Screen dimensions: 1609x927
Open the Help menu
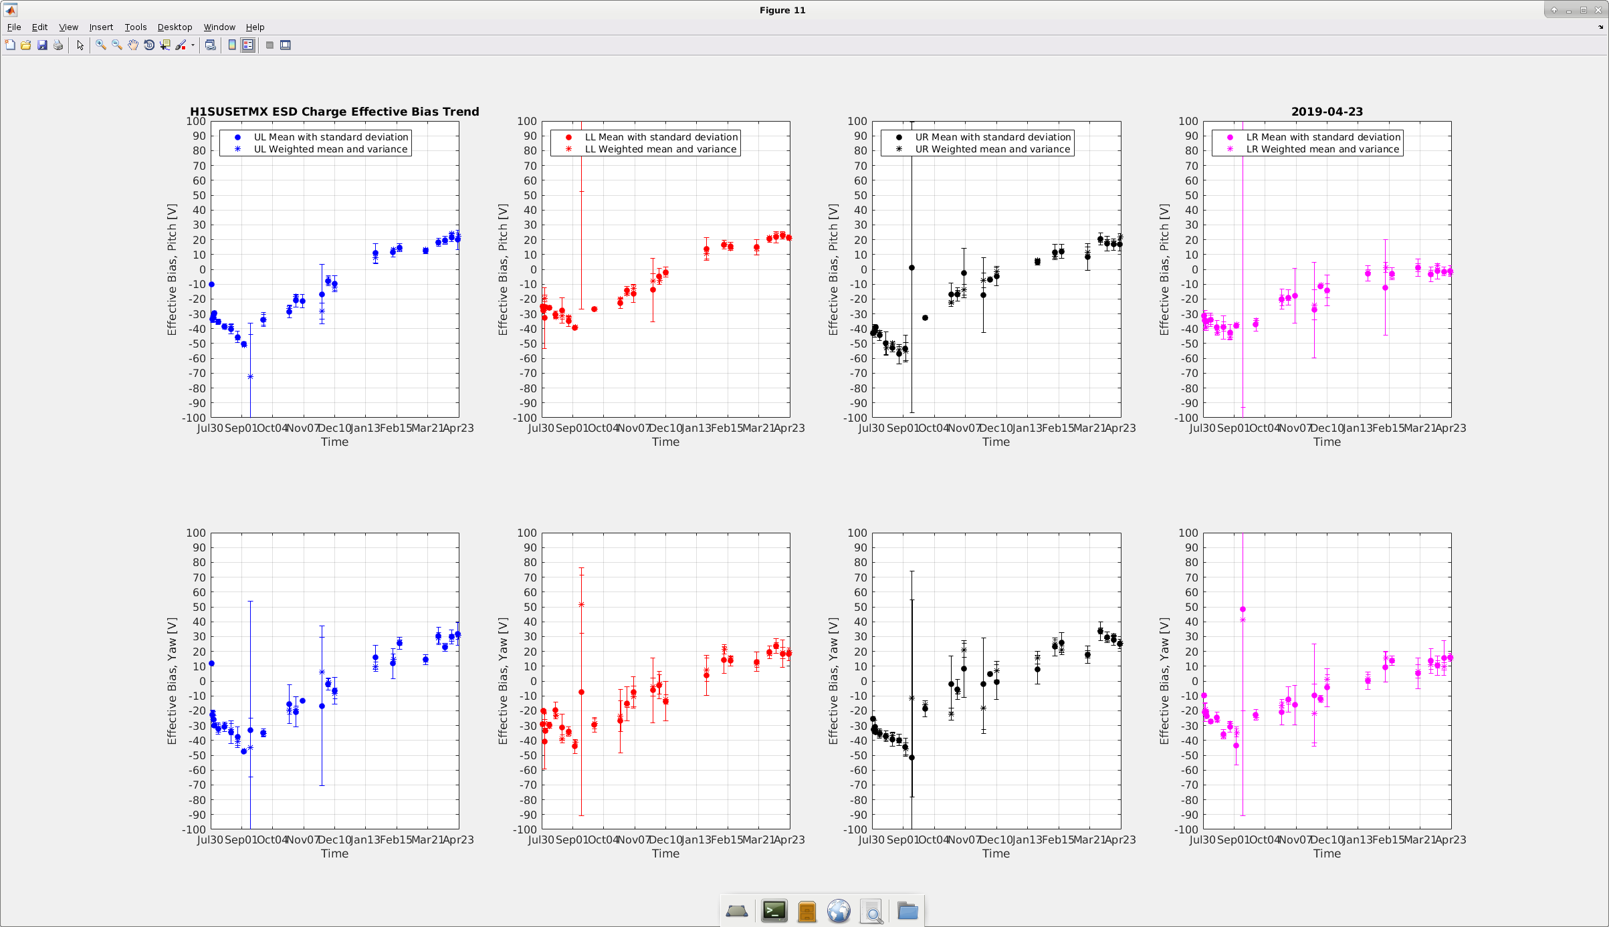255,27
